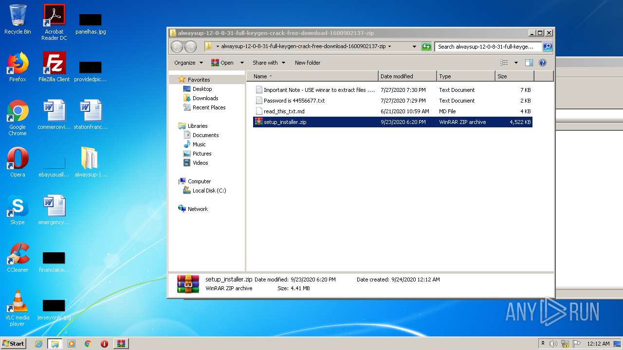The width and height of the screenshot is (623, 350).
Task: Click the Start button
Action: 14,344
